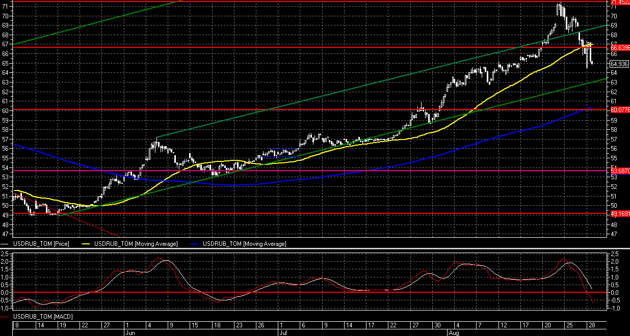Click the Jun month label on timeline

point(130,332)
